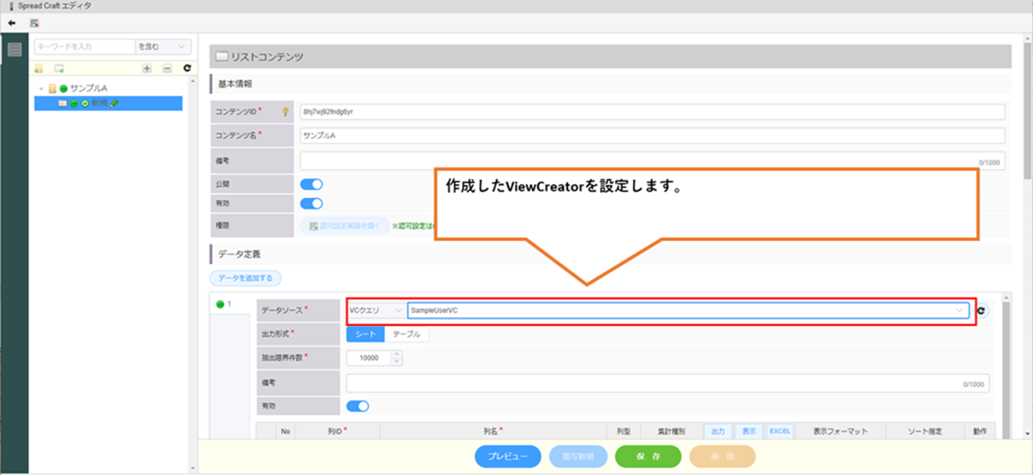
Task: Select the シート output format tab
Action: coord(365,334)
